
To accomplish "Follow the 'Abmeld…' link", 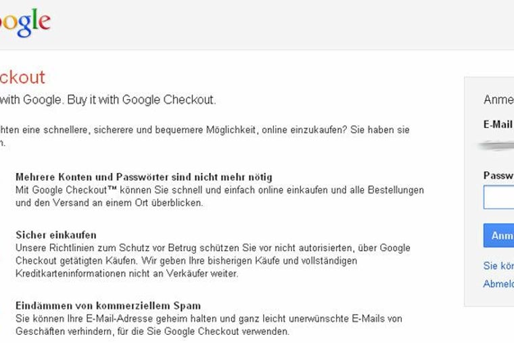I will 498,284.
